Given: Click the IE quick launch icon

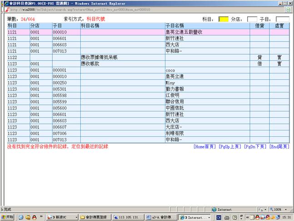Looking at the screenshot, I should pyautogui.click(x=20, y=217).
